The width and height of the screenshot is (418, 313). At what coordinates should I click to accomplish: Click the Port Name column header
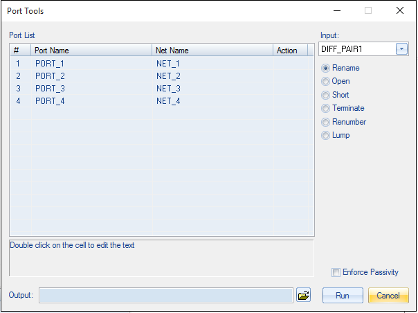pyautogui.click(x=91, y=51)
